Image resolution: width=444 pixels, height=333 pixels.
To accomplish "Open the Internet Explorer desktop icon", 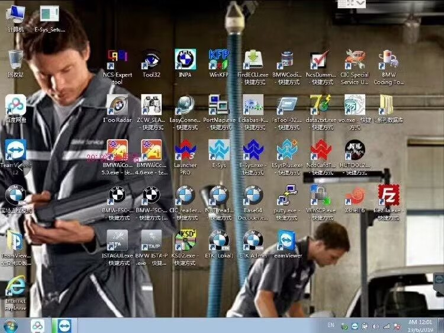I will click(15, 289).
